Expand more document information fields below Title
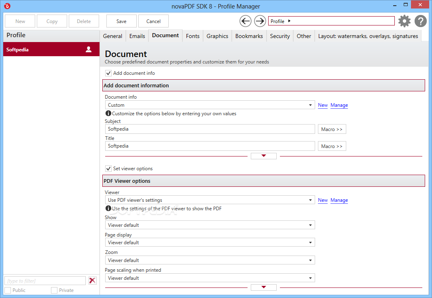The height and width of the screenshot is (298, 432). (x=264, y=156)
